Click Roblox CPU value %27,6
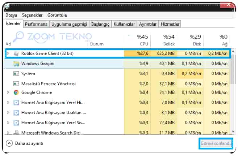The image size is (238, 156). point(142,53)
